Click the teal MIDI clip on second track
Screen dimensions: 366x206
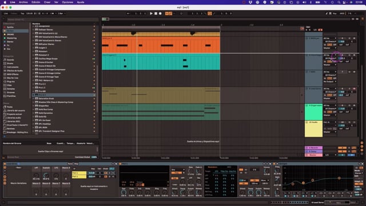coord(161,62)
